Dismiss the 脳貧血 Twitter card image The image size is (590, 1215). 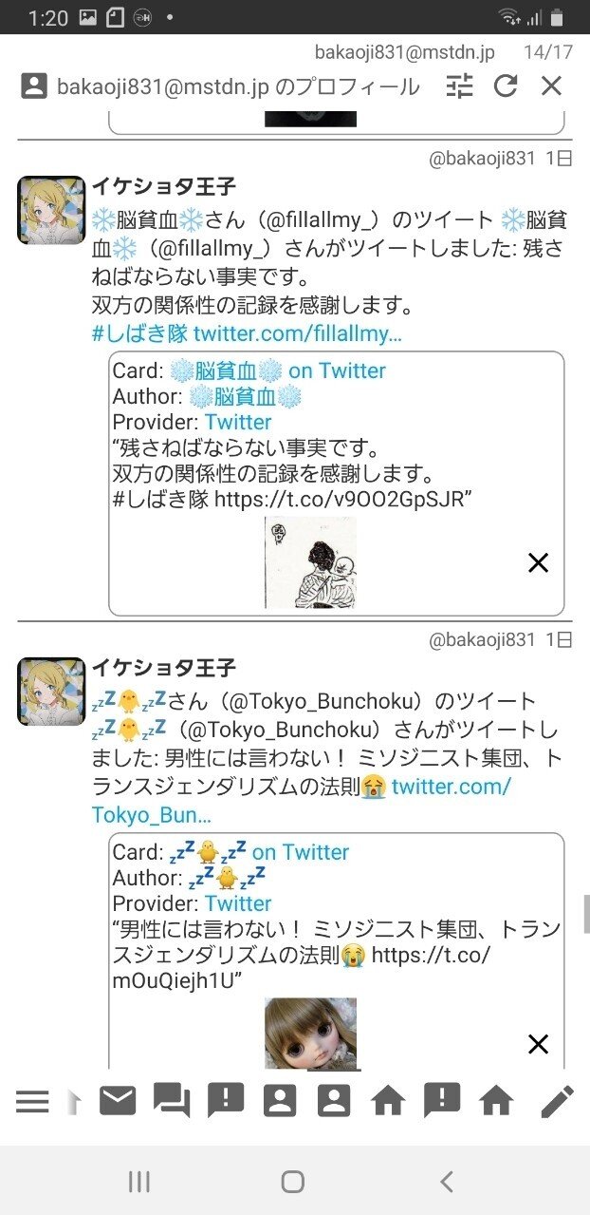(538, 563)
